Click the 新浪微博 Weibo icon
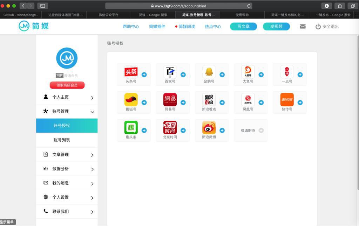 [x=209, y=127]
